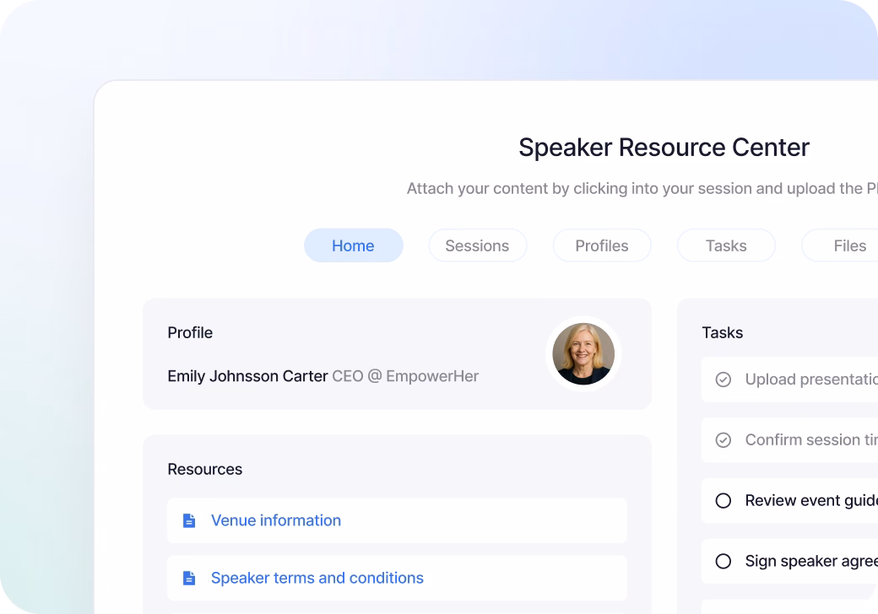Open the Review event guide task row

coord(789,500)
